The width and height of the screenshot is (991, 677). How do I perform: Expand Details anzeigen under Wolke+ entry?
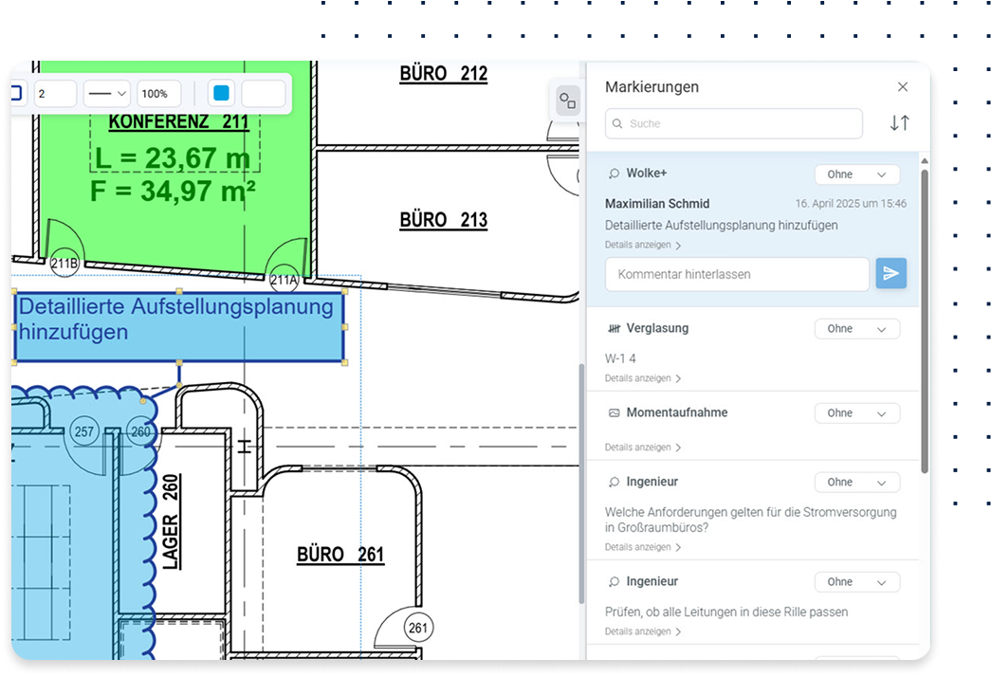pos(643,246)
